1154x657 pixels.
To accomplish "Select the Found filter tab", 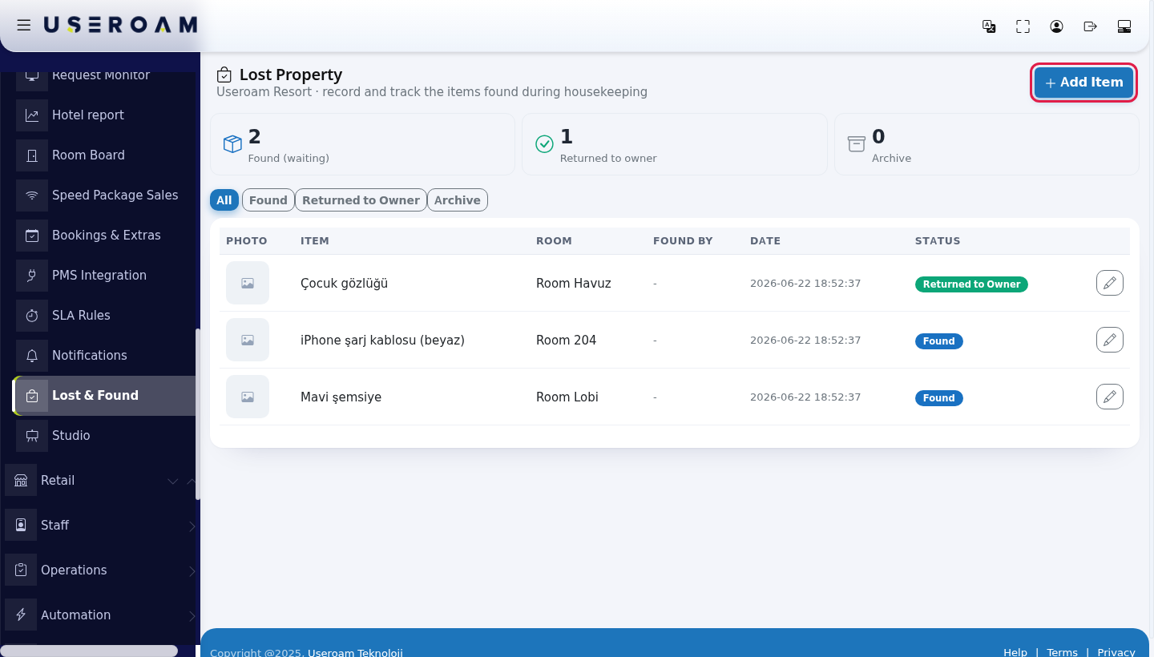I will pyautogui.click(x=268, y=200).
